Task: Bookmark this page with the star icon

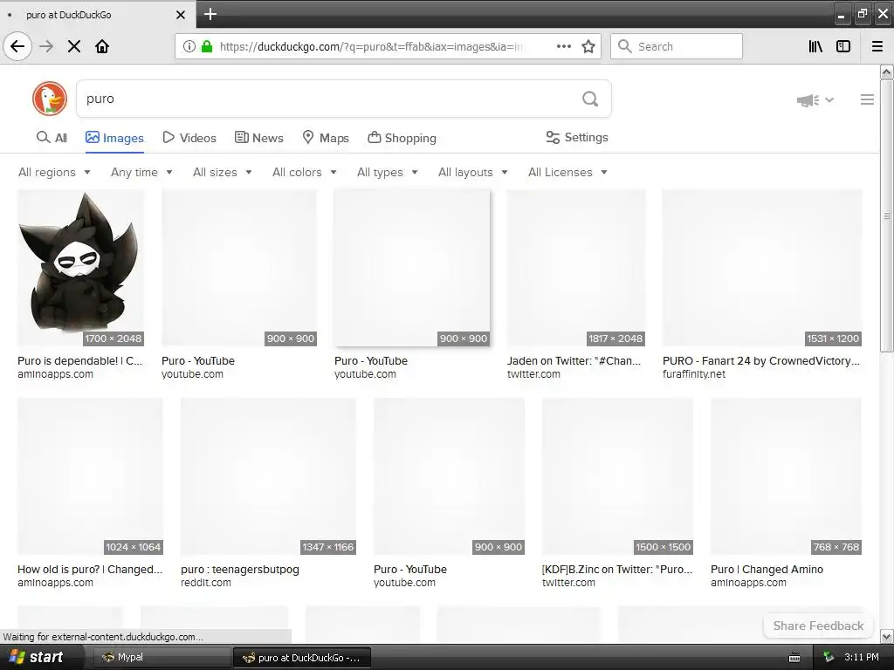Action: pyautogui.click(x=588, y=46)
